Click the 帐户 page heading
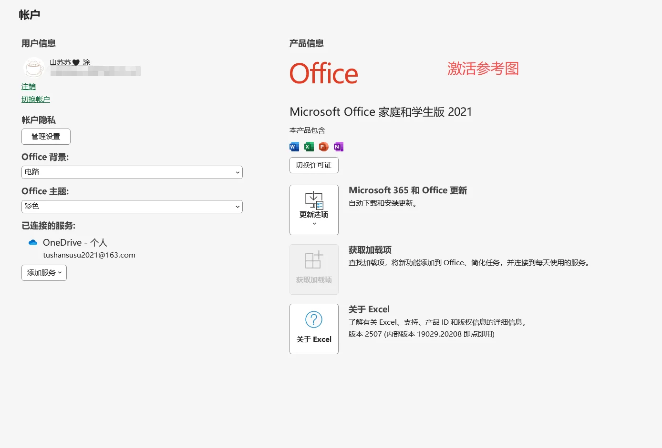This screenshot has width=662, height=448. pyautogui.click(x=30, y=15)
